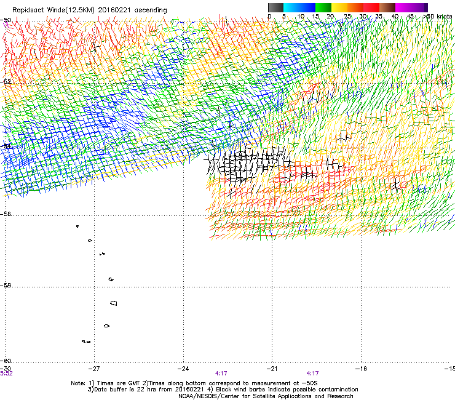The height and width of the screenshot is (400, 455).
Task: Click the -50 latitude axis label
Action: (6, 20)
